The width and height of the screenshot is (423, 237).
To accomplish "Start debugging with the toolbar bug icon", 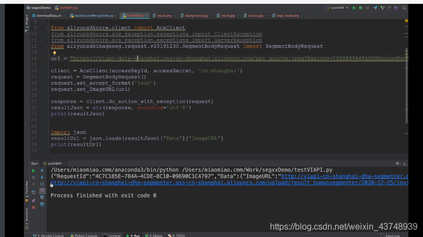I will tap(361, 8).
